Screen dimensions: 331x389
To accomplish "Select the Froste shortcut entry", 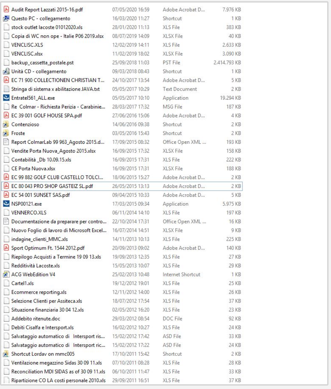I will [x=18, y=133].
